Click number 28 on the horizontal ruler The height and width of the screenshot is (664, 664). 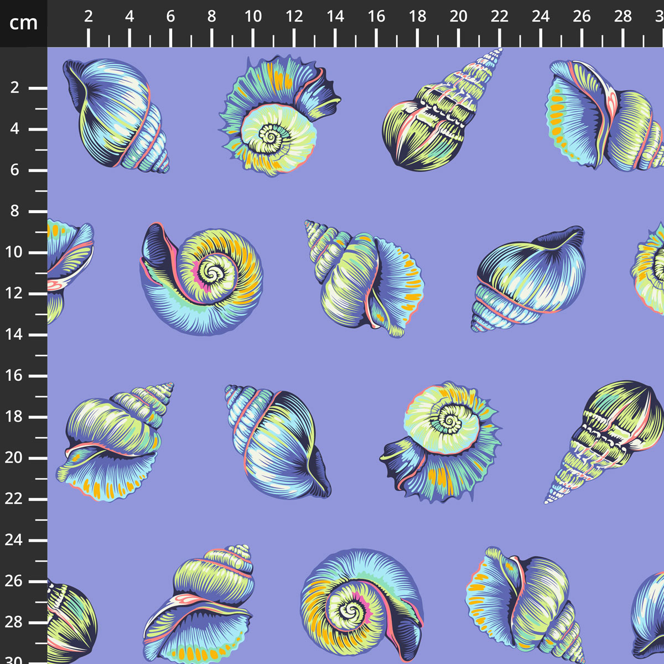(623, 16)
